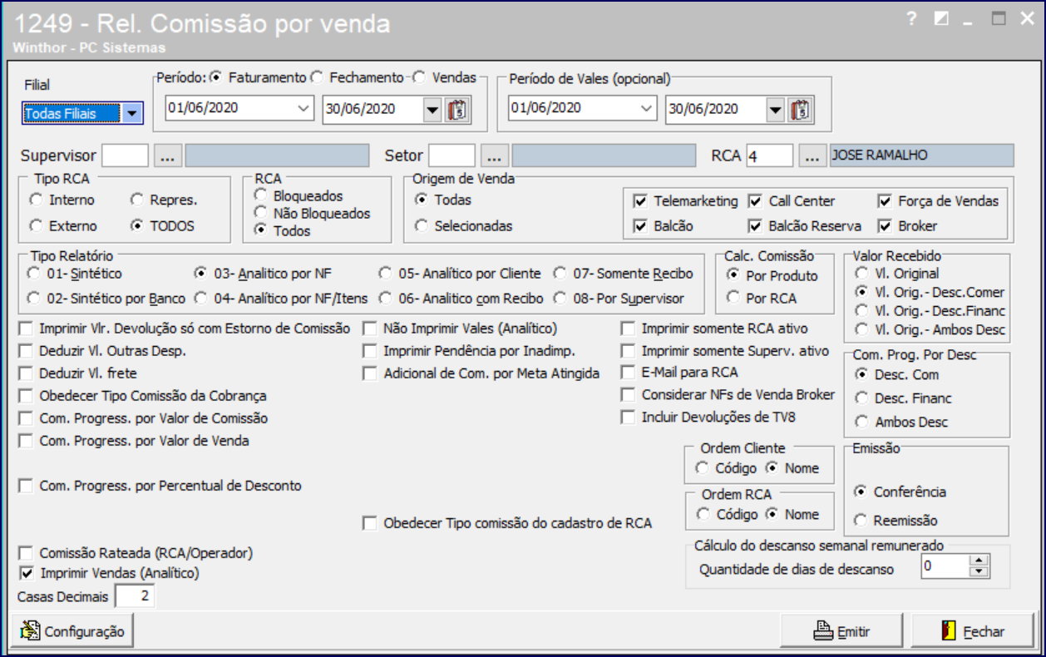This screenshot has height=657, width=1046.
Task: Check Imprimir Pendência por Inadimp.
Action: pyautogui.click(x=370, y=351)
